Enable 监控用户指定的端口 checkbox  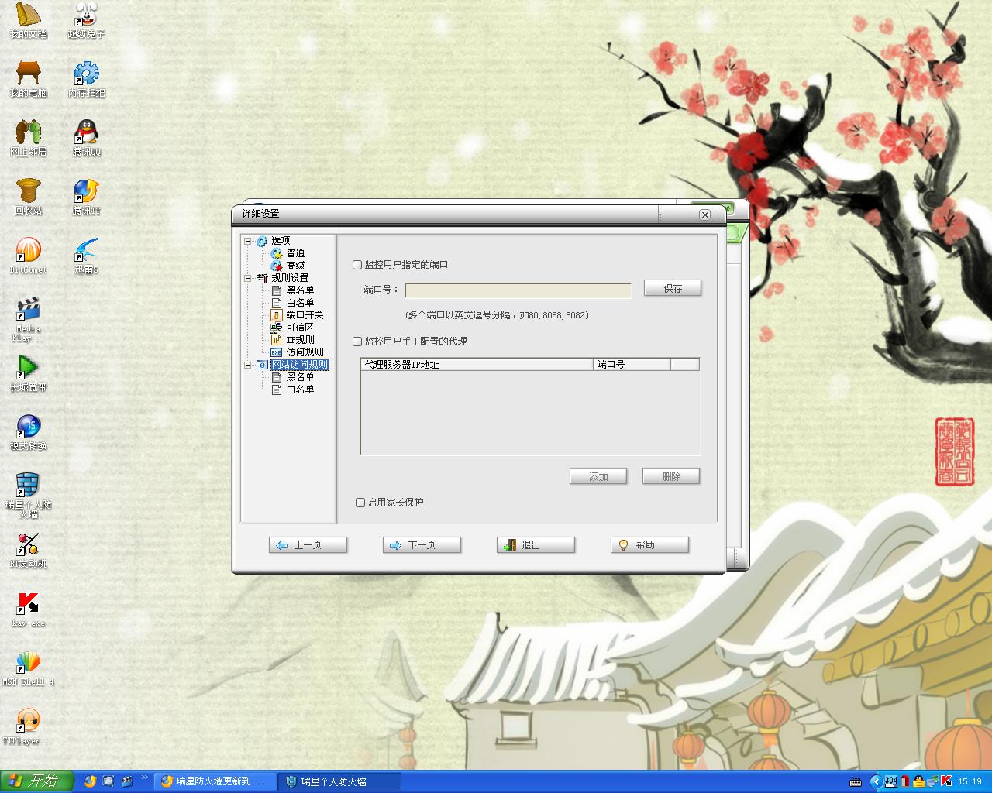[x=357, y=265]
